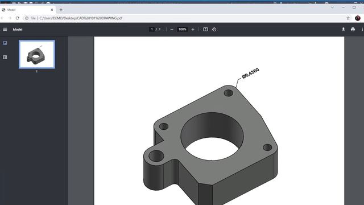This screenshot has width=364, height=205.
Task: Click the Ø0.4380 dimension label
Action: coord(250,73)
